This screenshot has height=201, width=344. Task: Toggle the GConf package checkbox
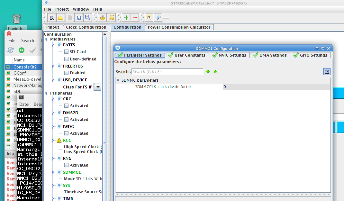click(9, 73)
